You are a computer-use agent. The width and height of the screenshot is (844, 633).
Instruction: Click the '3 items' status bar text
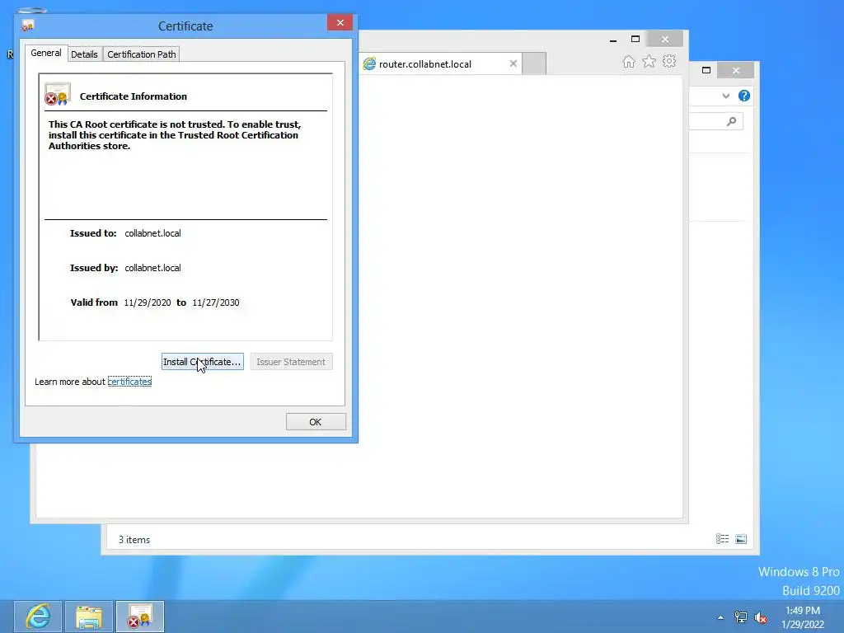(x=134, y=539)
